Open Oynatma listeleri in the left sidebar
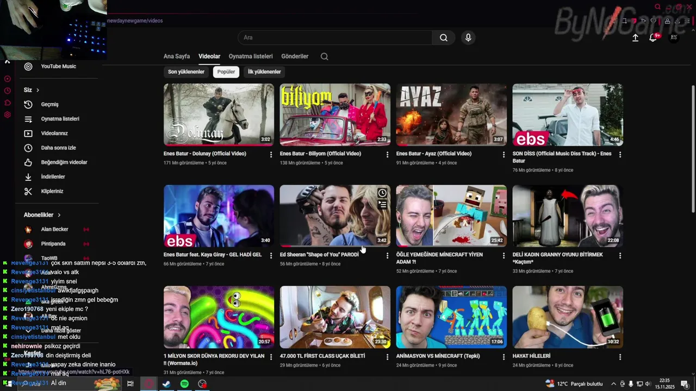696x391 pixels. (60, 119)
